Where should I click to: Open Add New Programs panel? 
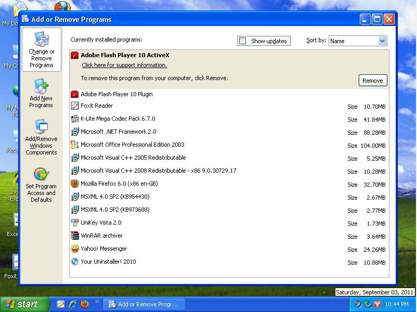point(41,94)
